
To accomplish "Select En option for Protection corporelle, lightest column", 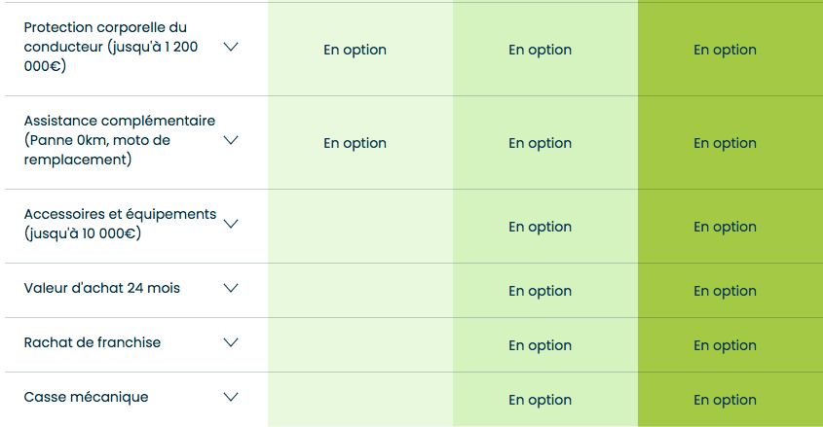I will 355,50.
